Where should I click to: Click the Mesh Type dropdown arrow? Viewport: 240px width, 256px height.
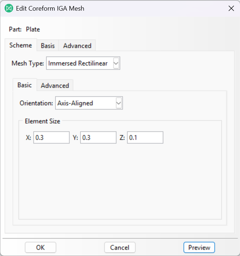[x=116, y=63]
